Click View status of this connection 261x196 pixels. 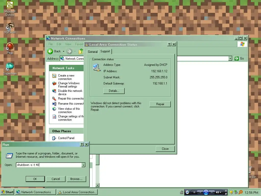point(69,110)
